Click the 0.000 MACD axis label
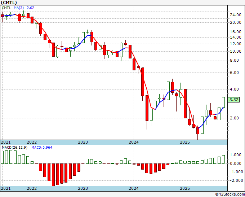This screenshot has height=197, width=245. point(236,164)
